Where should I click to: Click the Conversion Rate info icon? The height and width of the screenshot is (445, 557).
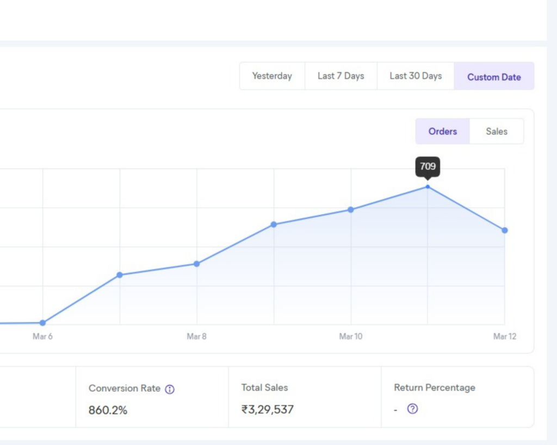170,389
